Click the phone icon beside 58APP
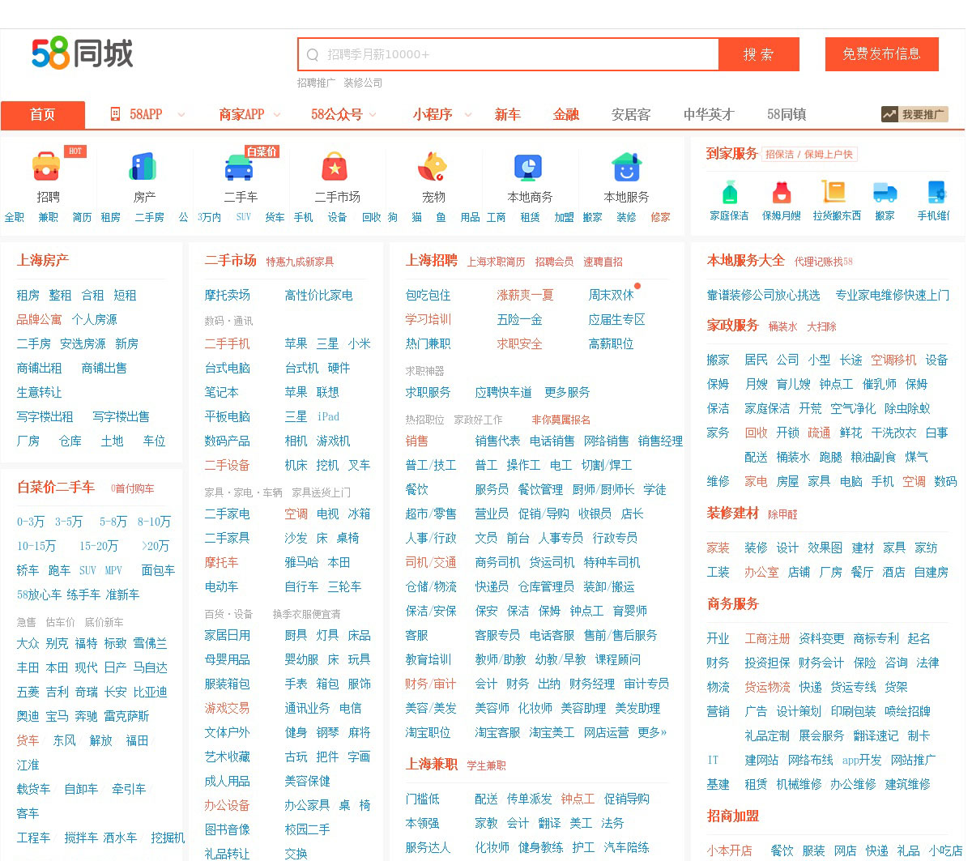 point(115,114)
